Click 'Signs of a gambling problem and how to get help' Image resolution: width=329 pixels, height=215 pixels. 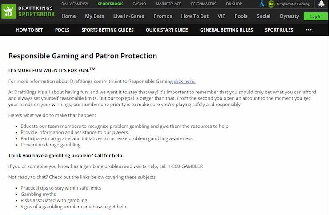[x=73, y=207]
